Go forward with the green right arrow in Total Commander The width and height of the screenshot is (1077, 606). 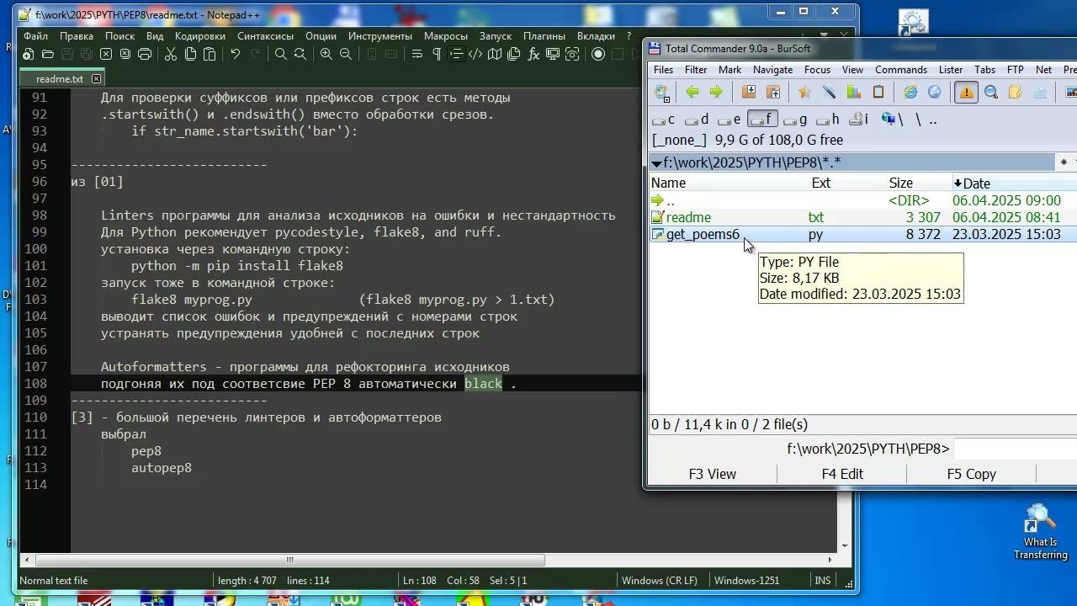(716, 93)
